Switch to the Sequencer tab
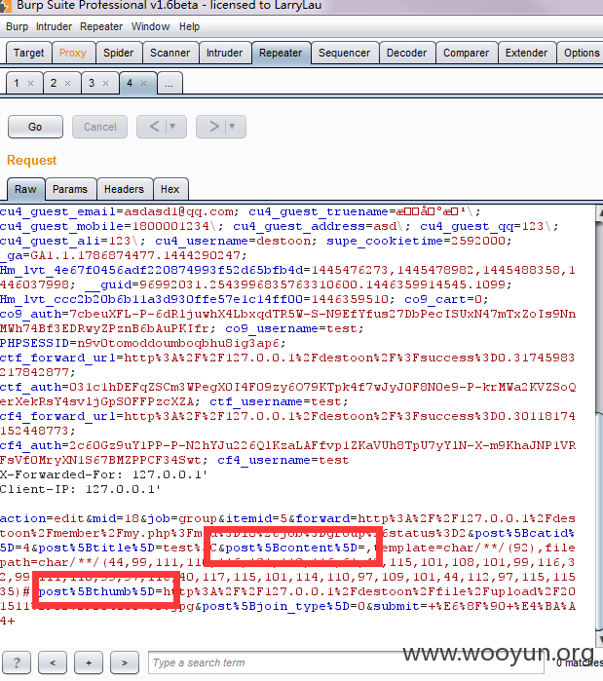 pos(344,53)
